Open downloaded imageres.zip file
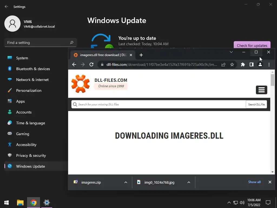The width and height of the screenshot is (277, 208). (91, 182)
